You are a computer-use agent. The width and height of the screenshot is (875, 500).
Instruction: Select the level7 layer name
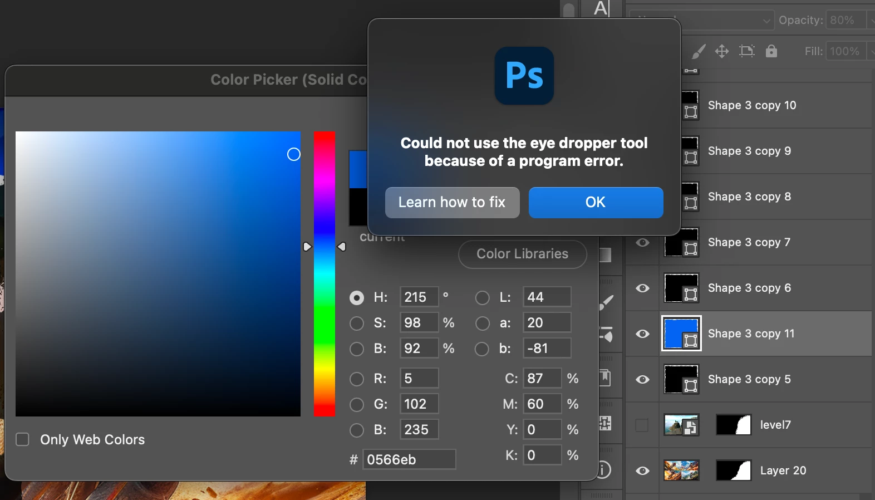tap(775, 425)
